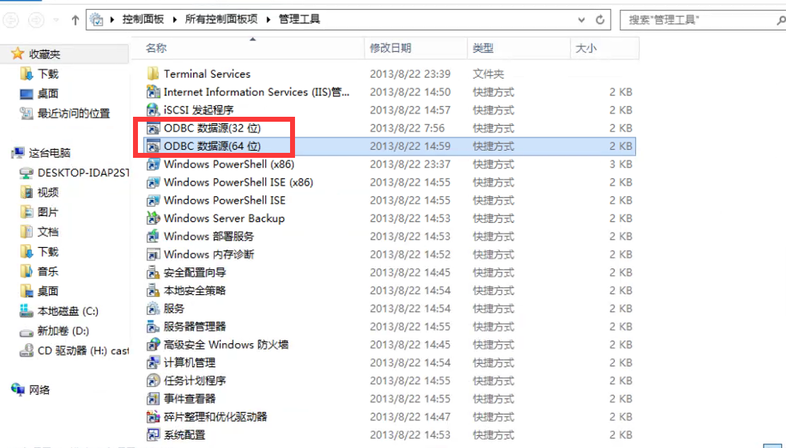Viewport: 786px width, 448px height.
Task: Expand the chevron after 控制面板 in breadcrumb
Action: (175, 20)
